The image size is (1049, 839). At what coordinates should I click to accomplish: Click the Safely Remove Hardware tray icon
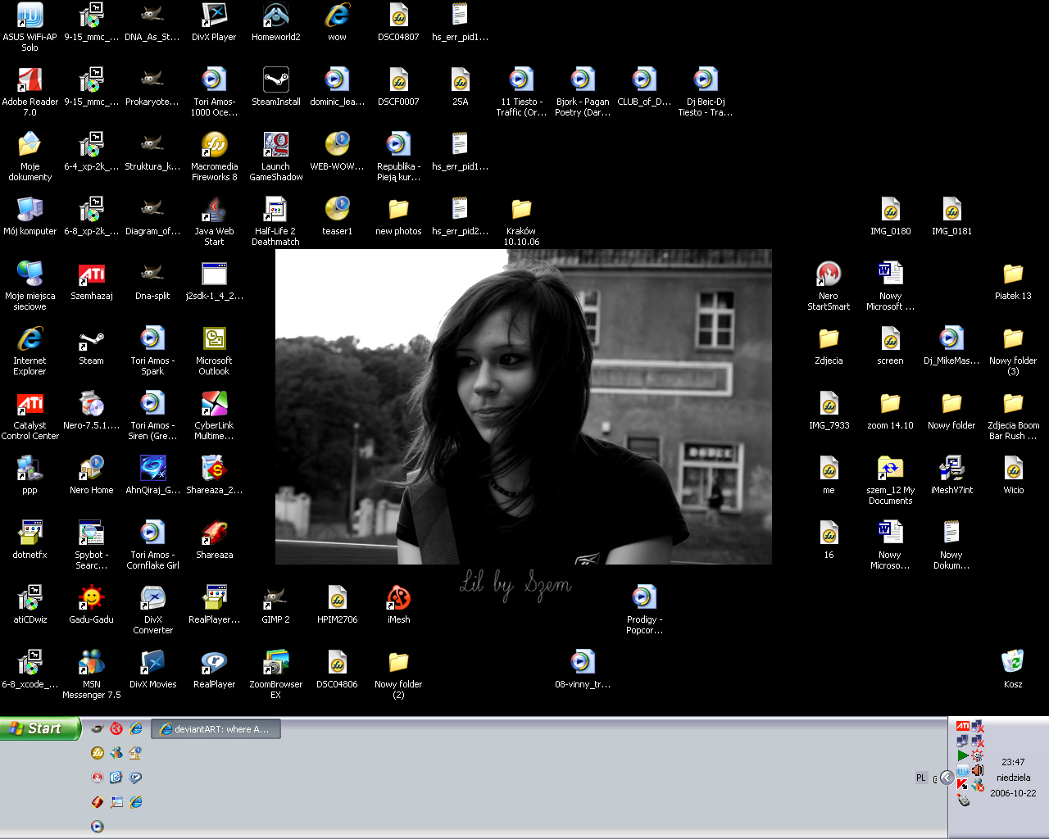point(963,800)
